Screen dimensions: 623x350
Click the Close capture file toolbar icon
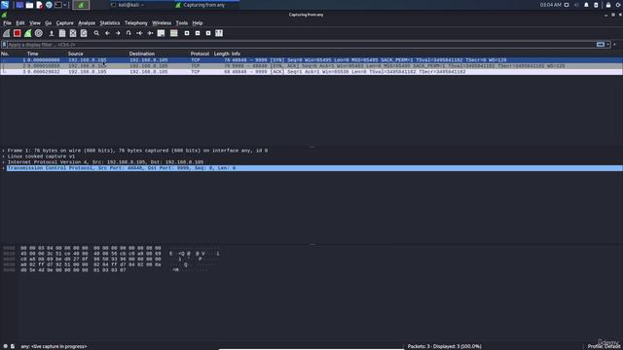(73, 33)
